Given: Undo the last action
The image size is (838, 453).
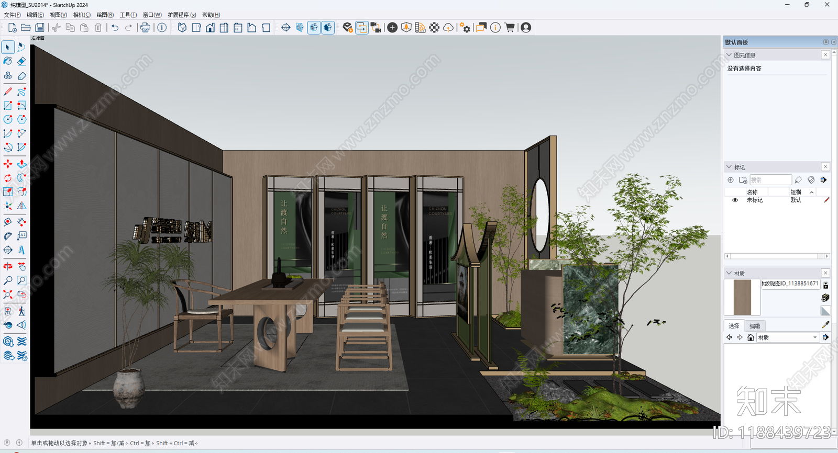Looking at the screenshot, I should tap(115, 28).
